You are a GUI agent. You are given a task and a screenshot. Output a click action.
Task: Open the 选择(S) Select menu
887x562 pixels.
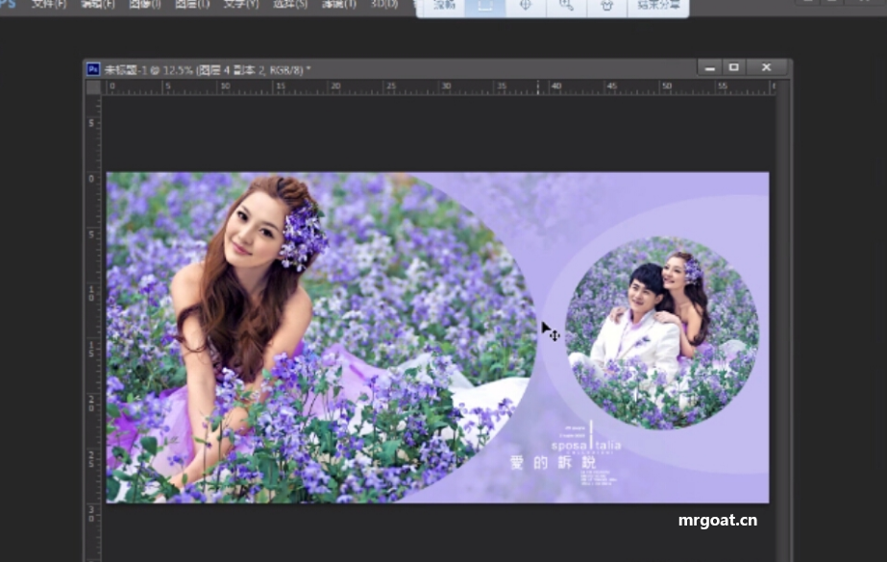[x=289, y=4]
